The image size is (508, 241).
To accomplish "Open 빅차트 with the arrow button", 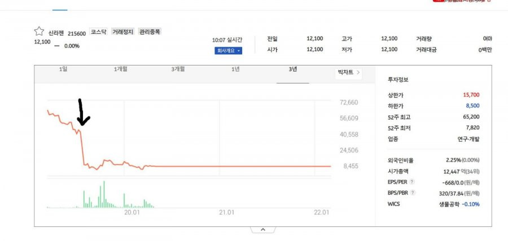I will coord(349,73).
